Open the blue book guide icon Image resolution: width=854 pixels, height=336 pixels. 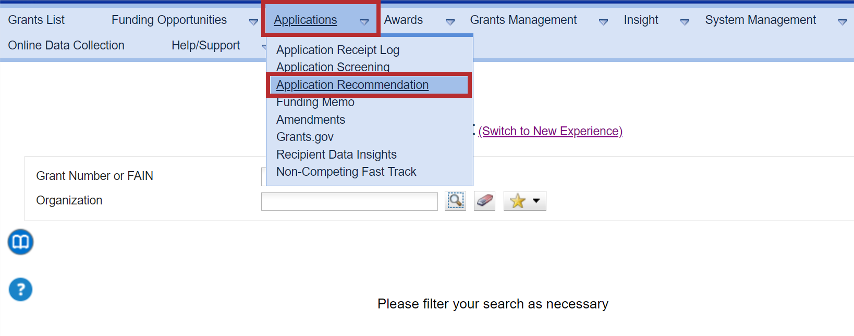20,242
